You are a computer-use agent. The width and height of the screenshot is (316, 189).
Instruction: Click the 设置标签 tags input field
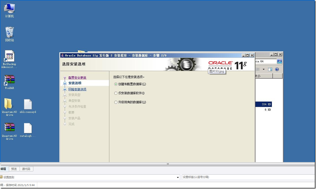click(249, 177)
